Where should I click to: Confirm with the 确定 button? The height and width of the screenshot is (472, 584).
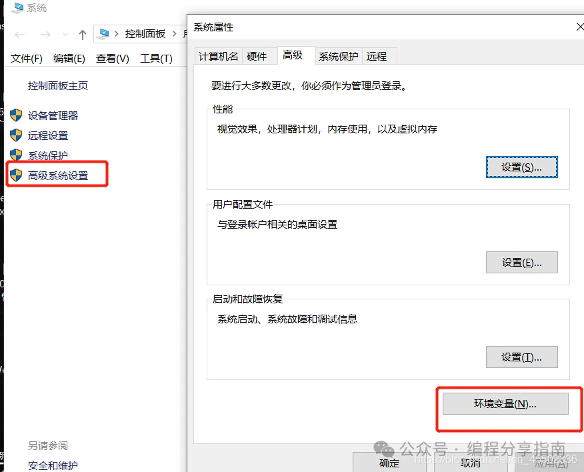(389, 462)
